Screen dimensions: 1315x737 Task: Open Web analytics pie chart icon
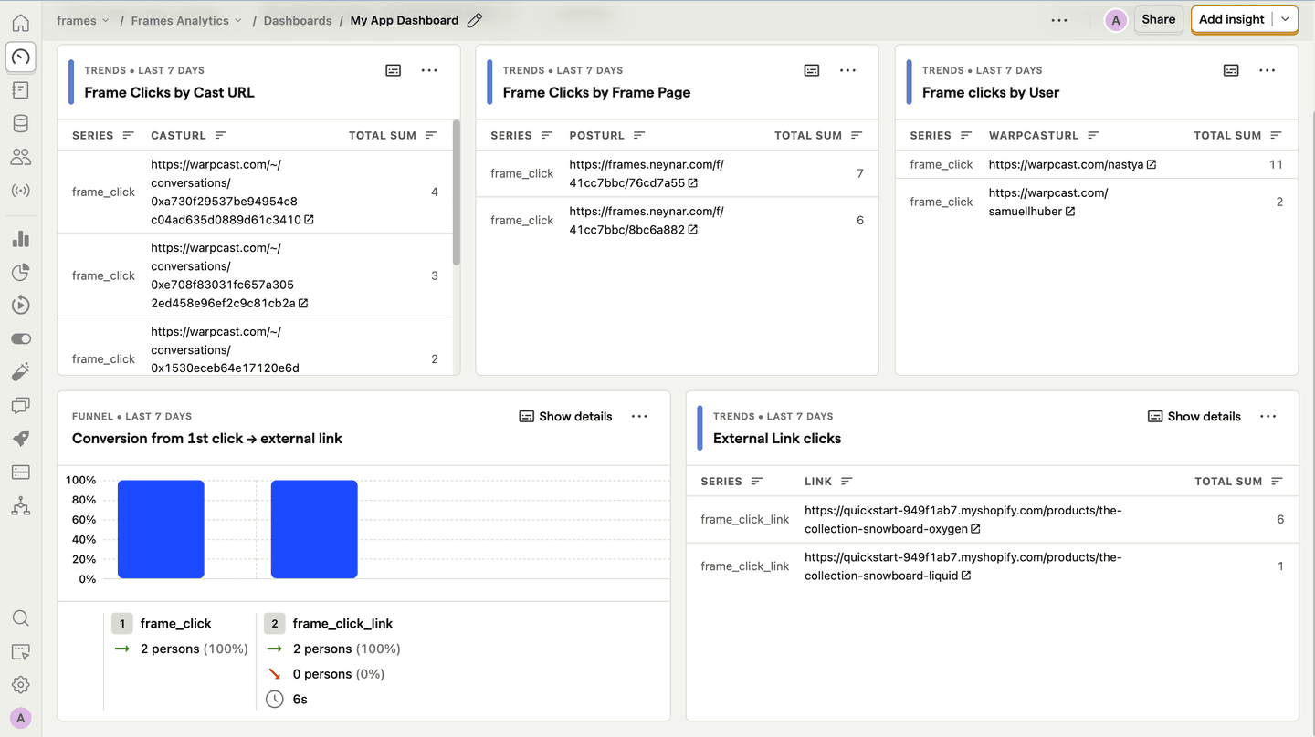click(x=20, y=272)
